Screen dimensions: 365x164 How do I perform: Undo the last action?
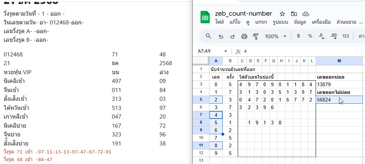(x=221, y=36)
